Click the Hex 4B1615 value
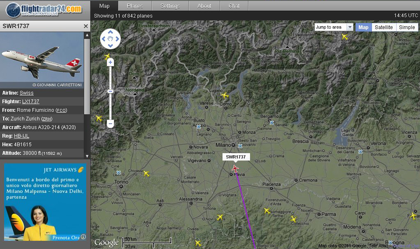 click(23, 145)
